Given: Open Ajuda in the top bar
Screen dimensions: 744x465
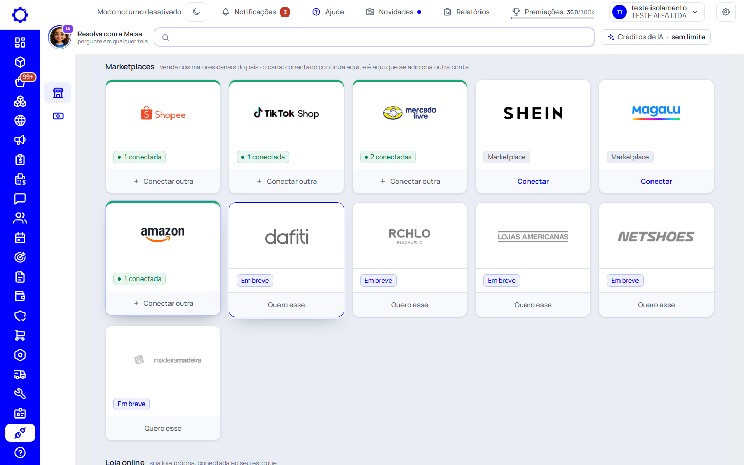Looking at the screenshot, I should click(x=328, y=12).
